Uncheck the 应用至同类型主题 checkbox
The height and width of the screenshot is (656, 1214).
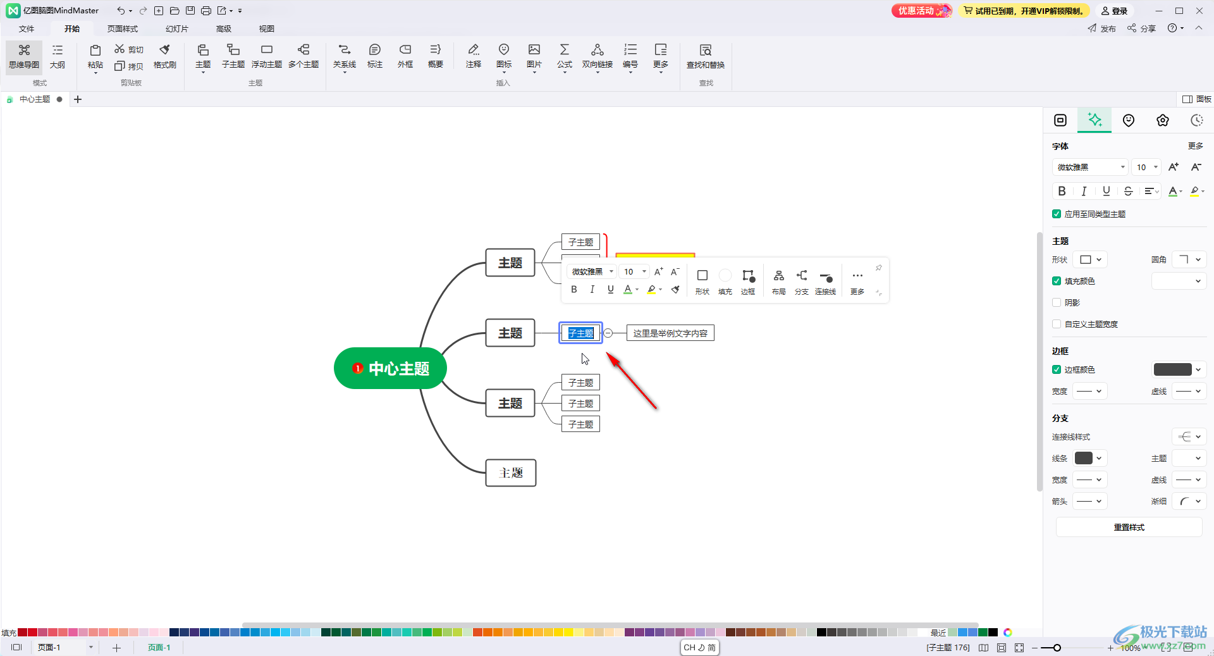click(1057, 214)
